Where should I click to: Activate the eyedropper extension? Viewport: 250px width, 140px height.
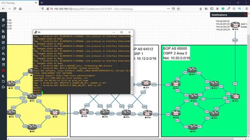point(229,9)
